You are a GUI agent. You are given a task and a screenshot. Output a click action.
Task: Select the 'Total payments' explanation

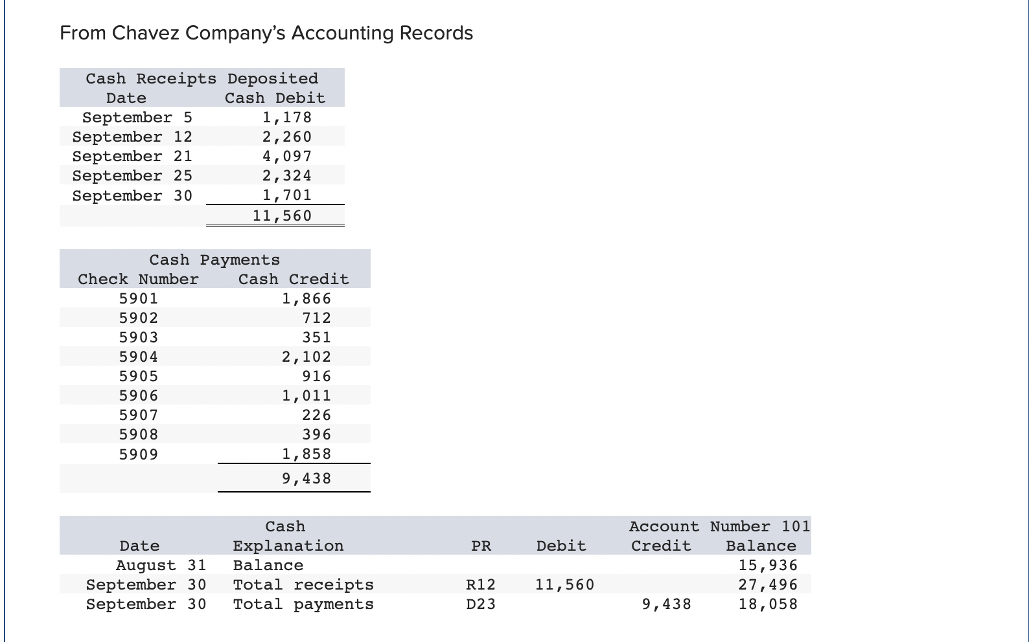point(303,604)
